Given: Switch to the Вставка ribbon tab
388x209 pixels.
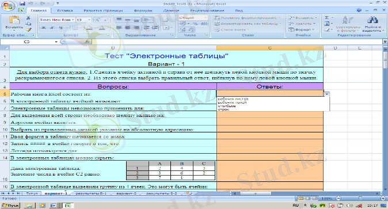Looking at the screenshot, I should point(65,10).
